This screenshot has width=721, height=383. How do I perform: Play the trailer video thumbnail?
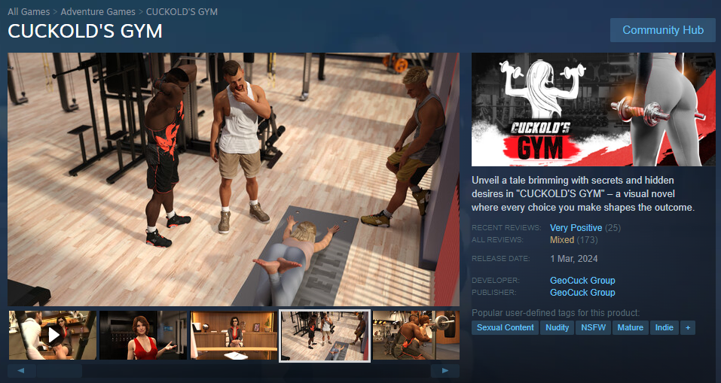click(53, 336)
